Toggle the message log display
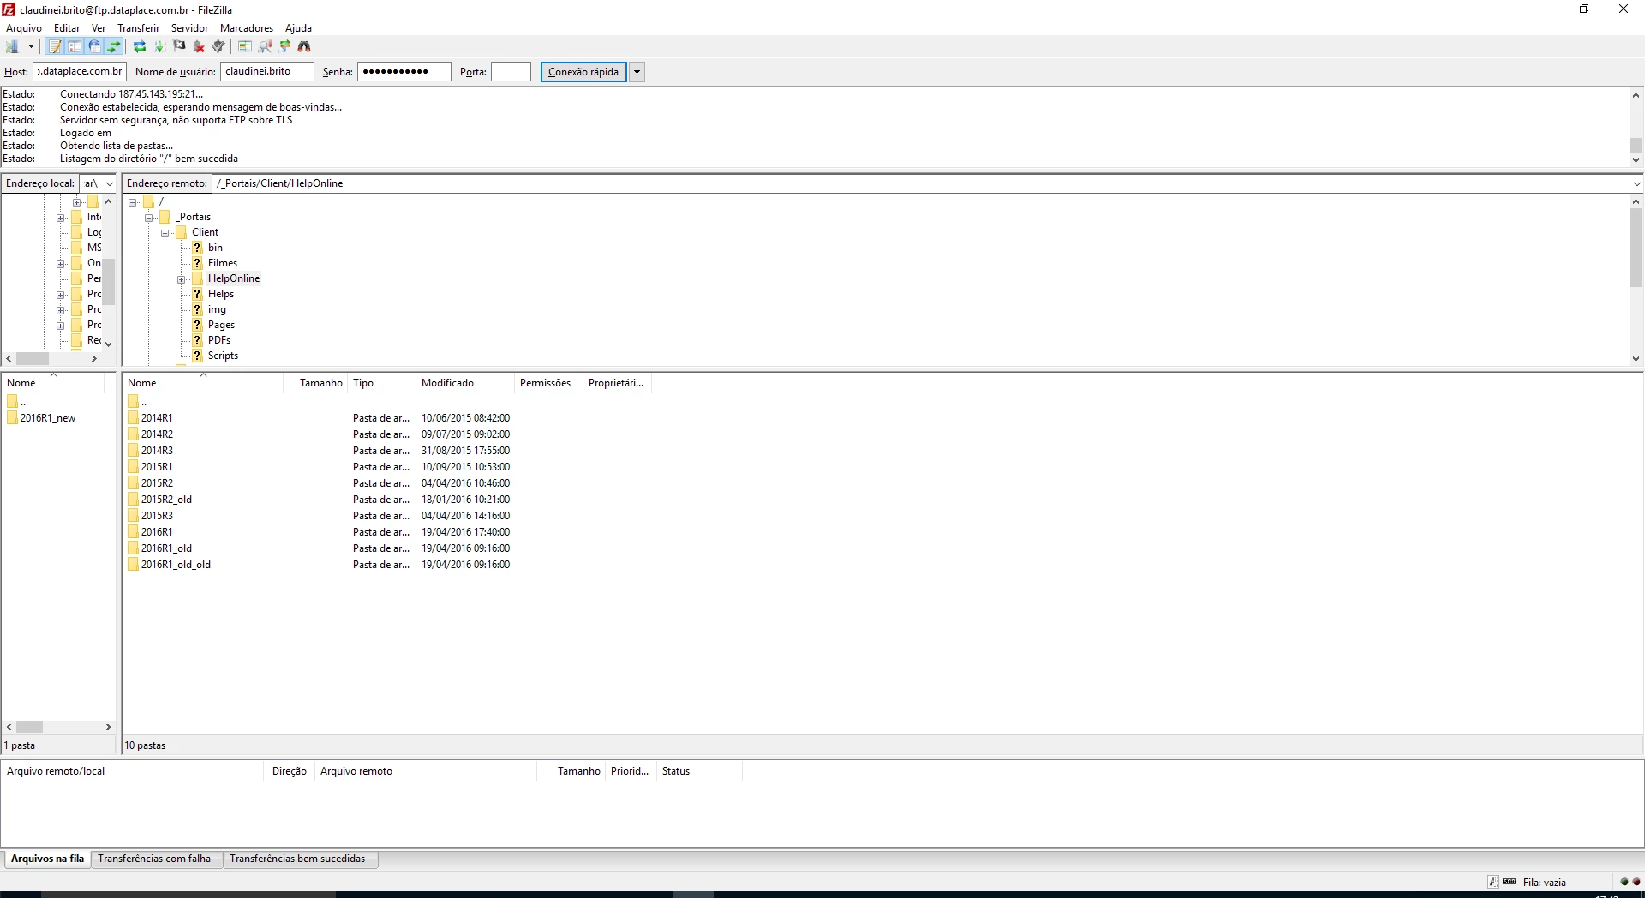Viewport: 1645px width, 898px height. [x=56, y=46]
